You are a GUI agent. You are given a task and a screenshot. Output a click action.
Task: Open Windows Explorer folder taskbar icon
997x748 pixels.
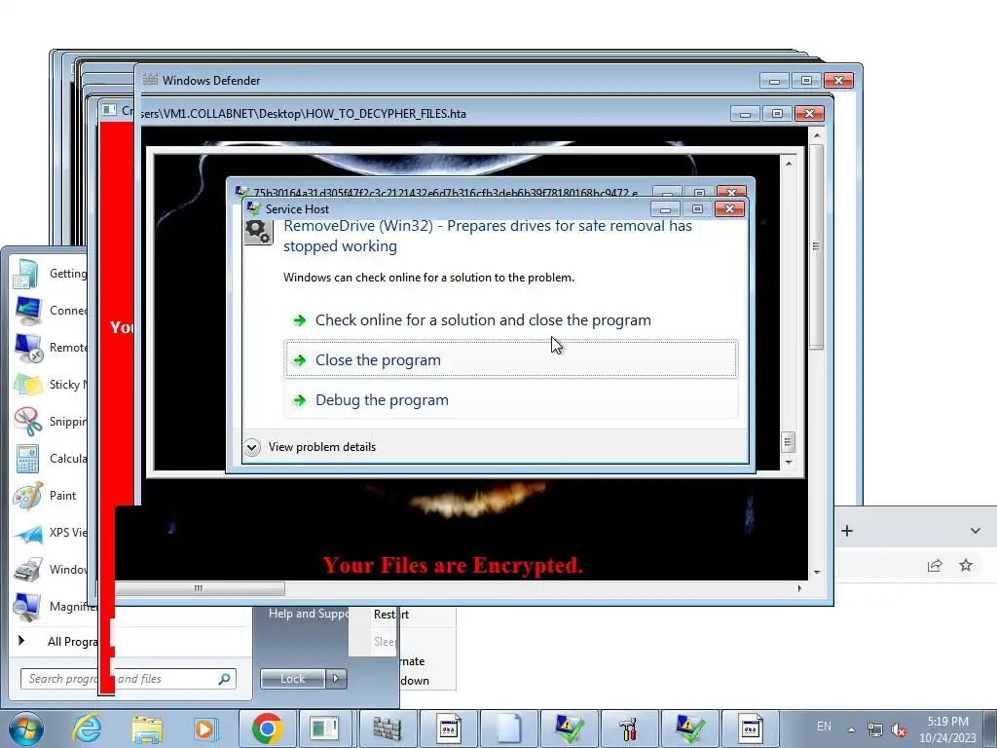pos(146,729)
